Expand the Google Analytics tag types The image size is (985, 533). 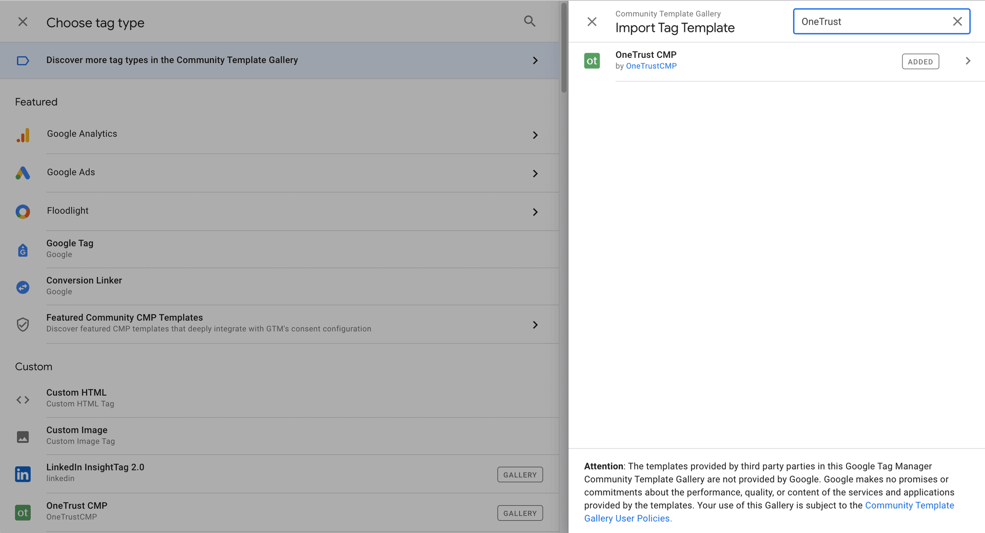coord(535,135)
